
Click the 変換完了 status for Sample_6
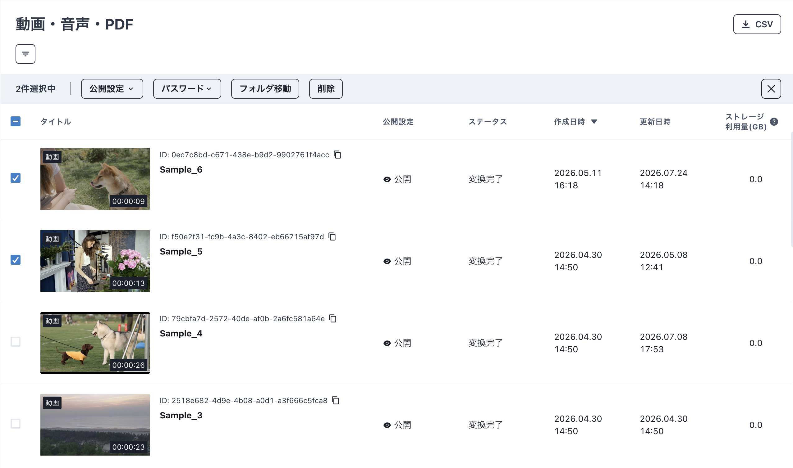485,179
